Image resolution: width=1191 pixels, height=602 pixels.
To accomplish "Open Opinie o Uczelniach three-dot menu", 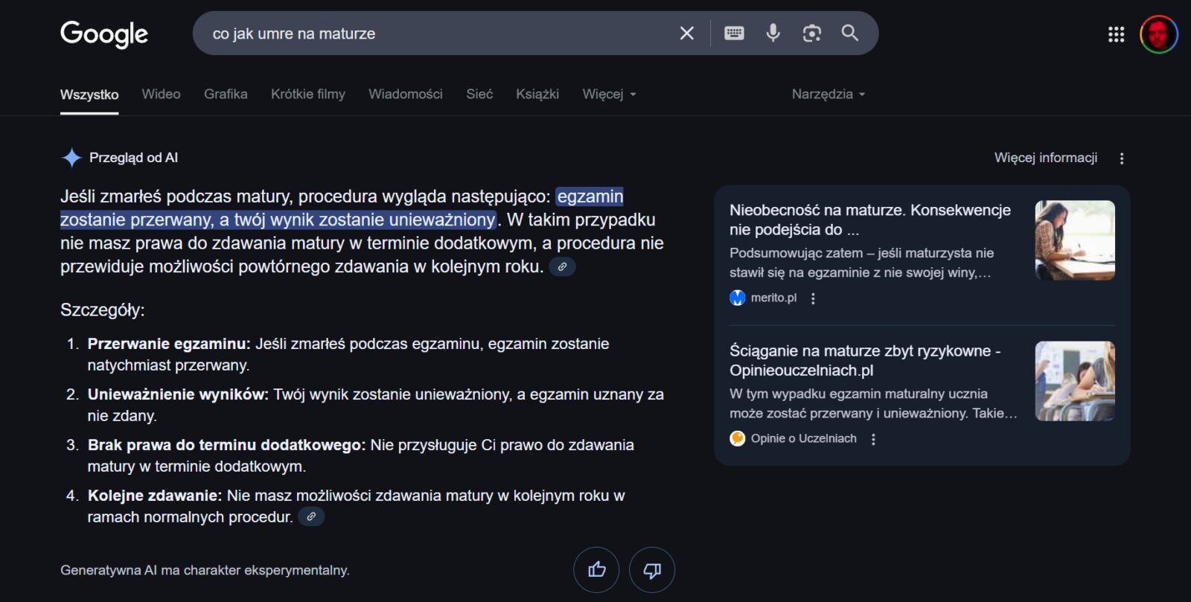I will point(873,439).
